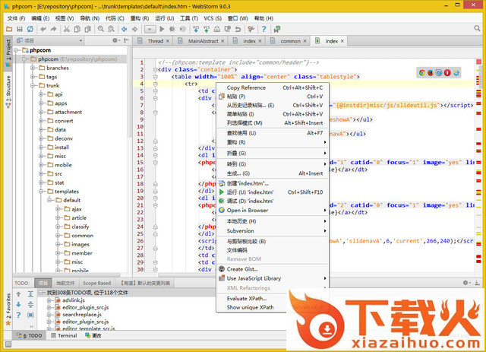Click the Chrome browser icon in editor

421,73
